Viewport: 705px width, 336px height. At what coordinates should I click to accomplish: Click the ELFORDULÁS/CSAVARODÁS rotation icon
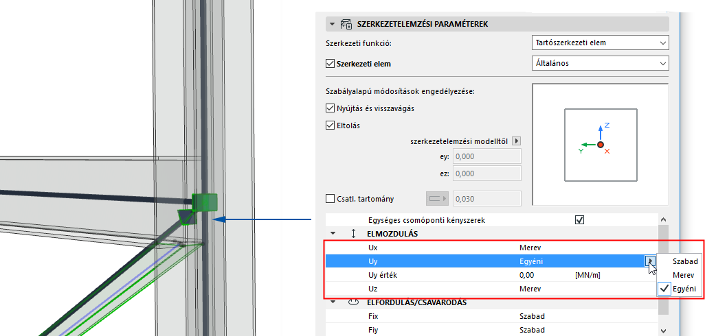353,302
